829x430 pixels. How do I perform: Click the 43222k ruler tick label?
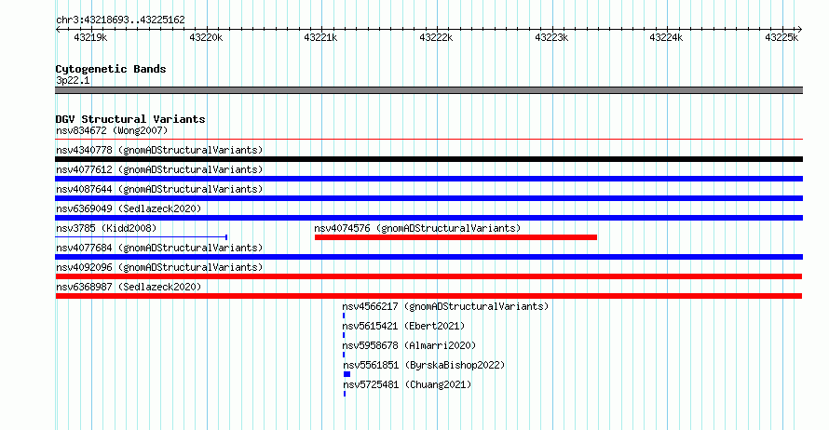436,37
